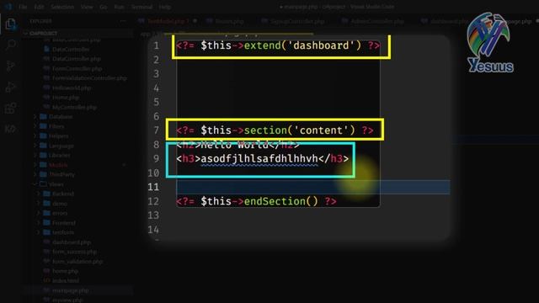This screenshot has height=303, width=539.
Task: Open the Run menu
Action: pos(119,7)
